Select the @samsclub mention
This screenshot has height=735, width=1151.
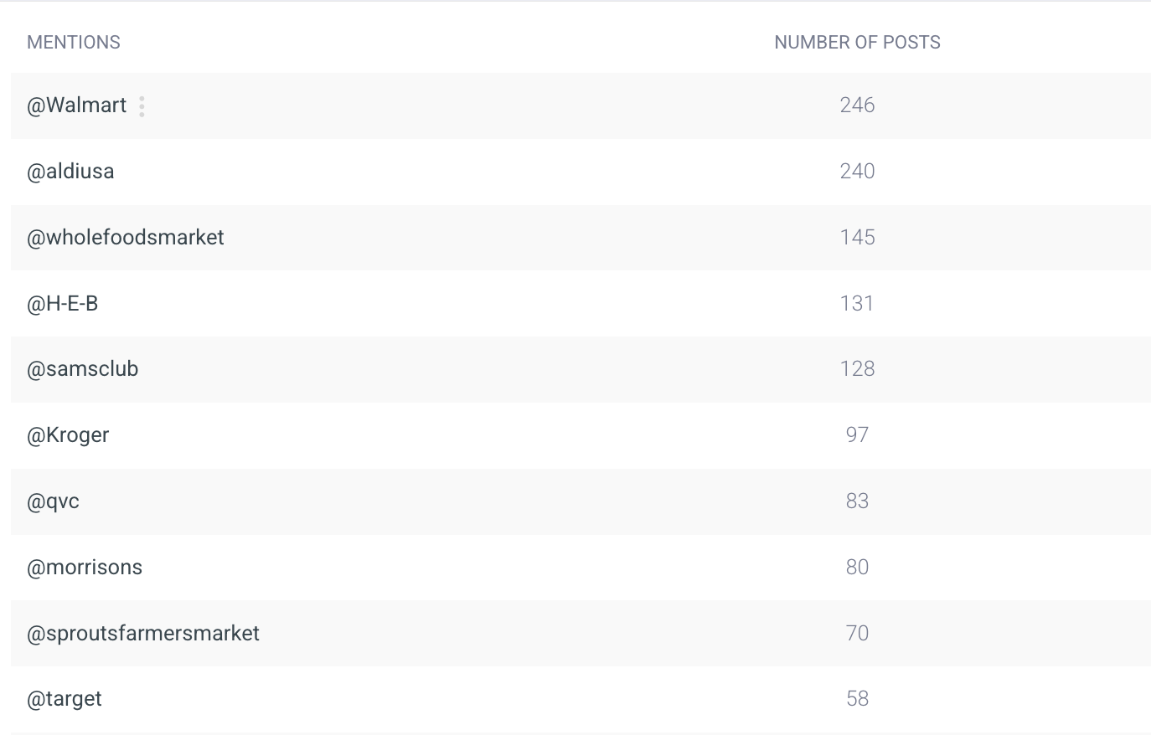click(83, 369)
